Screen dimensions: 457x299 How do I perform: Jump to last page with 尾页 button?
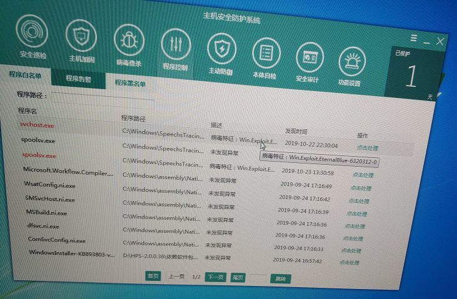pos(238,278)
